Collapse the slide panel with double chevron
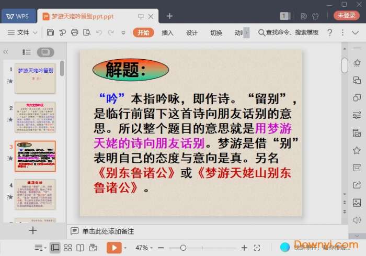The height and width of the screenshot is (256, 366). 6,52
